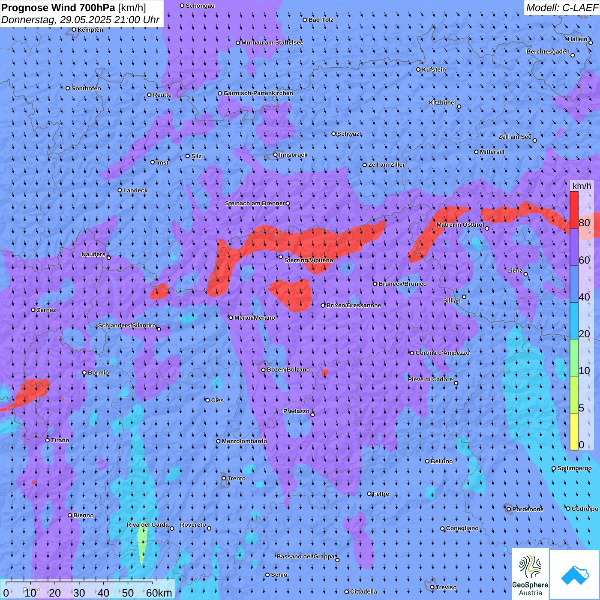Click the Kufstein label
Image resolution: width=600 pixels, height=600 pixels.
[x=434, y=69]
